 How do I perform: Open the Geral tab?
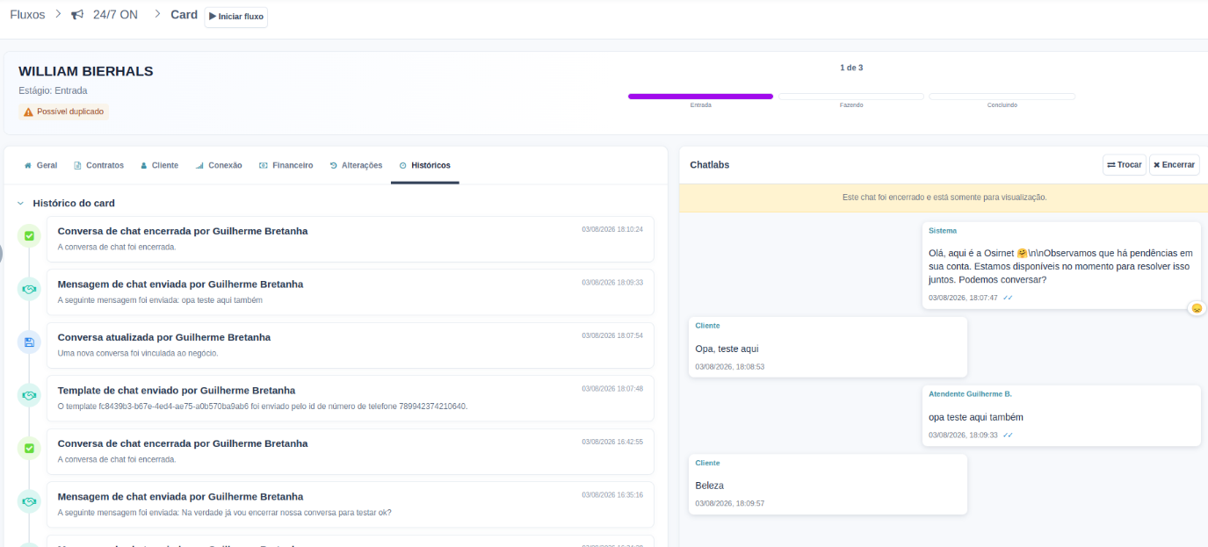click(x=40, y=165)
